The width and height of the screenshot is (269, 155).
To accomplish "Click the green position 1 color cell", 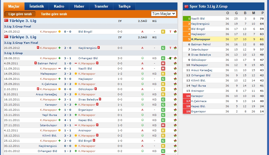I will (x=187, y=19).
